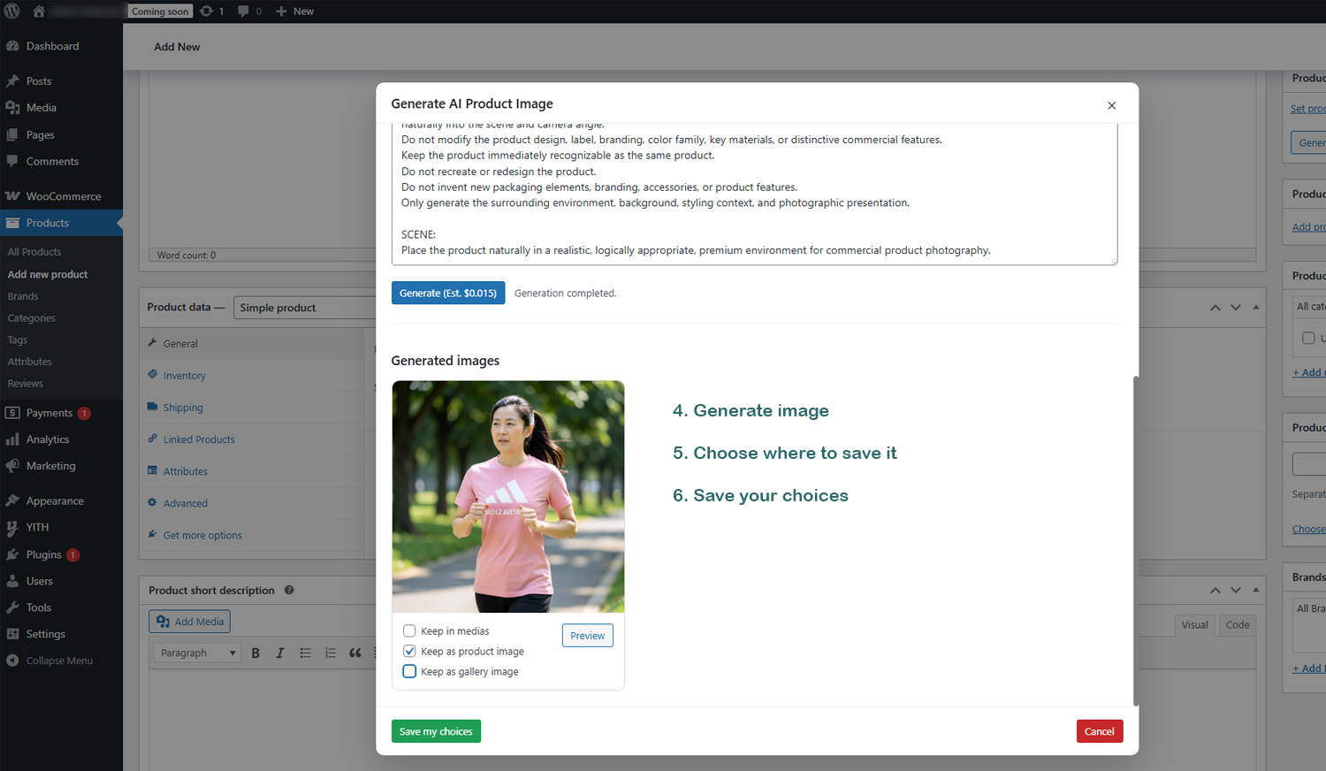Check Keep as gallery image
The height and width of the screenshot is (771, 1326).
click(409, 671)
